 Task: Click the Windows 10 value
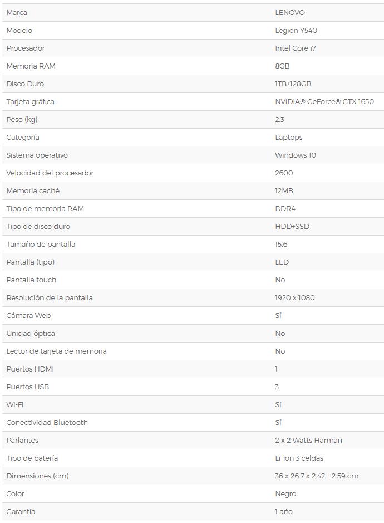[296, 155]
